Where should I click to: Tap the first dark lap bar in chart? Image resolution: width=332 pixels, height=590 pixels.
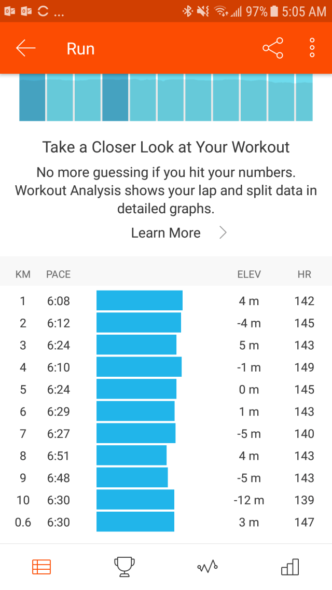(32, 98)
